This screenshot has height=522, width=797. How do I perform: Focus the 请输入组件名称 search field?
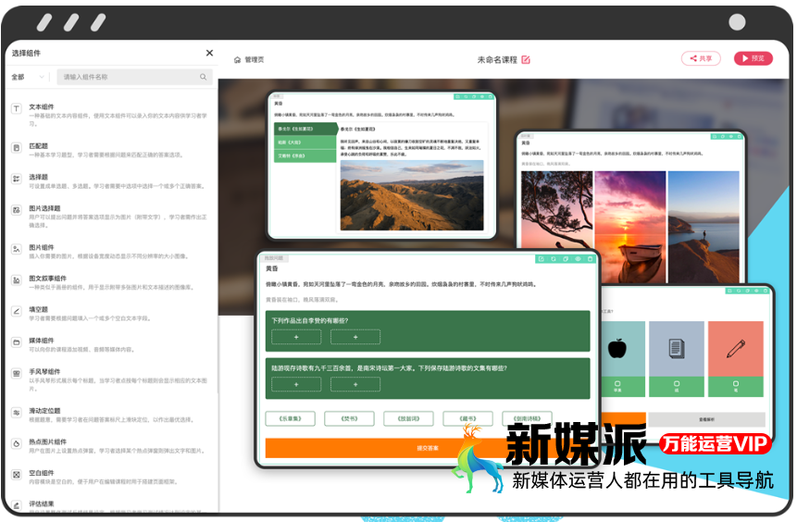point(134,77)
